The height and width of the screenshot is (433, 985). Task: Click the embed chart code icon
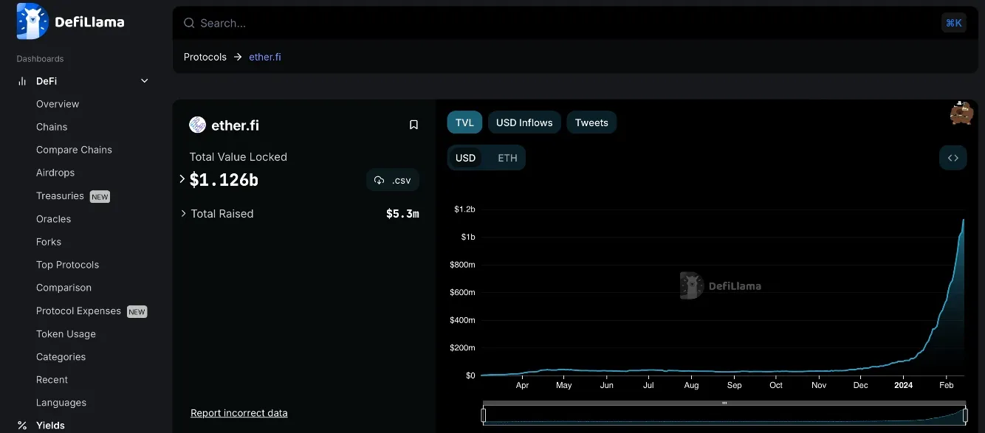pyautogui.click(x=953, y=158)
